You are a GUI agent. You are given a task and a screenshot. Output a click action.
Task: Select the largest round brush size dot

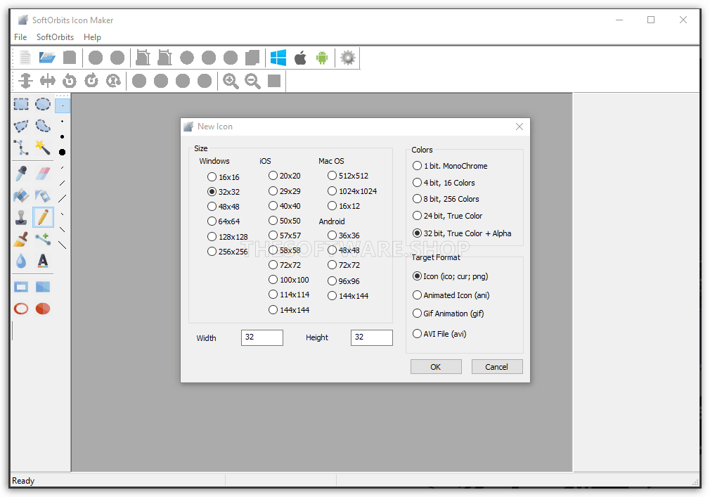pos(62,152)
